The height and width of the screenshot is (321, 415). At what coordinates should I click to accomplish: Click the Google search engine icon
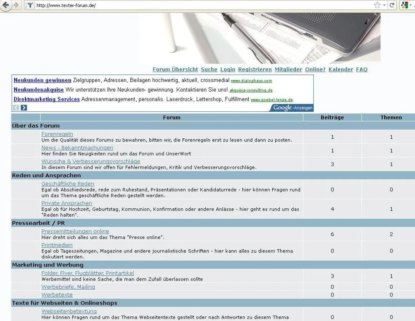[405, 5]
